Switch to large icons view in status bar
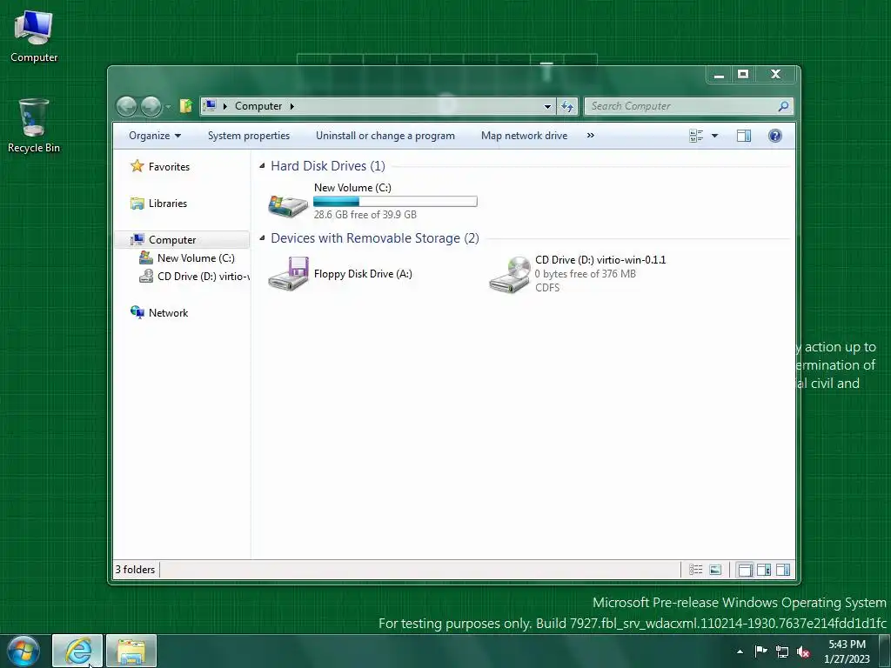Image resolution: width=891 pixels, height=668 pixels. pyautogui.click(x=715, y=570)
